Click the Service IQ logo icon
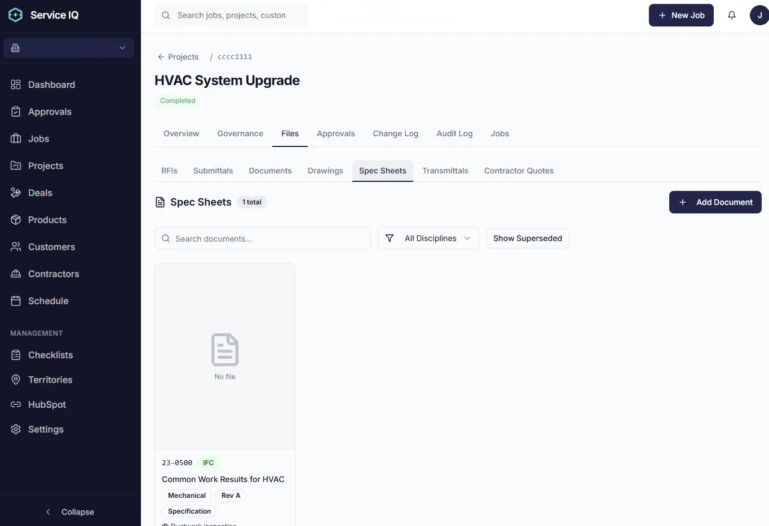 (x=16, y=15)
